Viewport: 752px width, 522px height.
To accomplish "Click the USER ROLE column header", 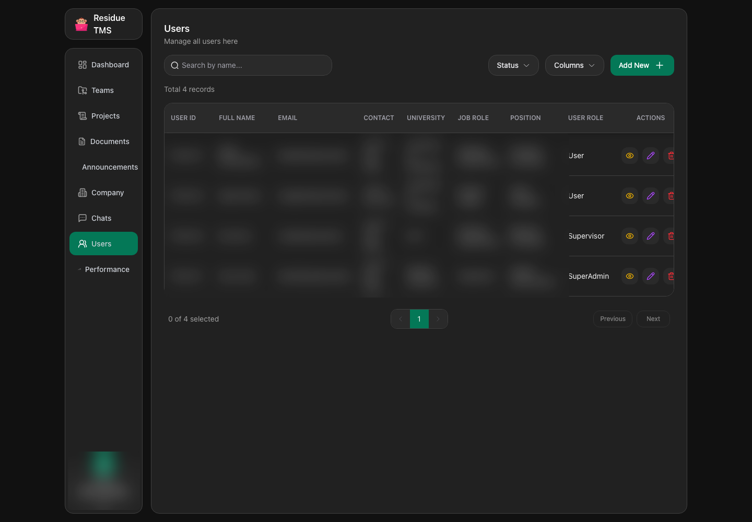I will coord(586,118).
